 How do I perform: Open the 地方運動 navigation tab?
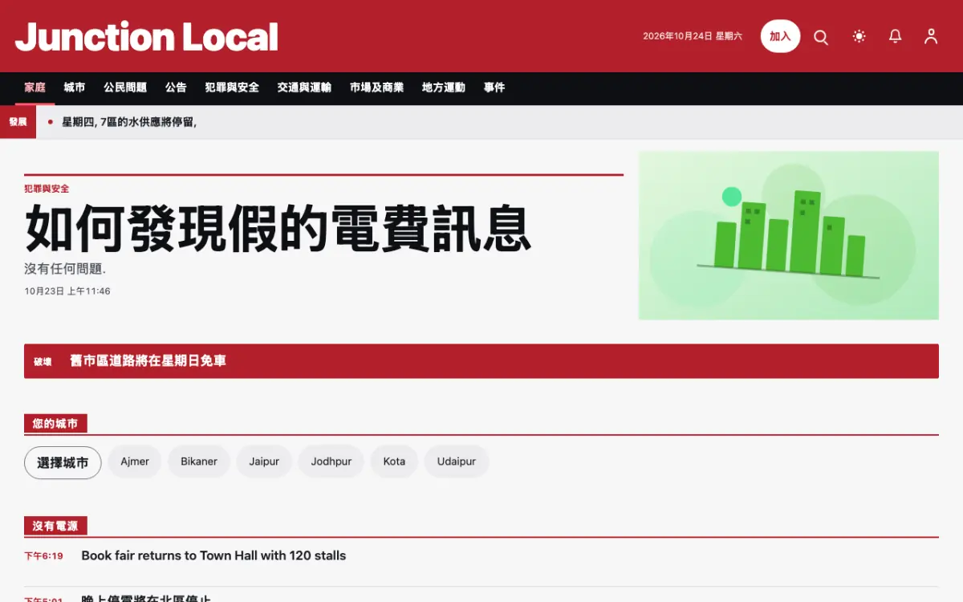click(444, 87)
